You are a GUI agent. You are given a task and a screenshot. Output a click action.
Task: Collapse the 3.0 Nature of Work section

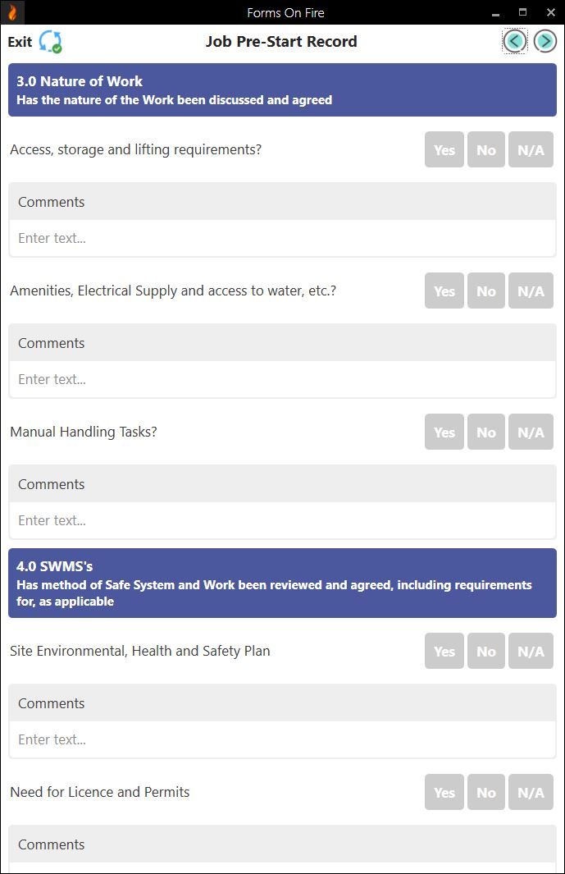[x=282, y=90]
